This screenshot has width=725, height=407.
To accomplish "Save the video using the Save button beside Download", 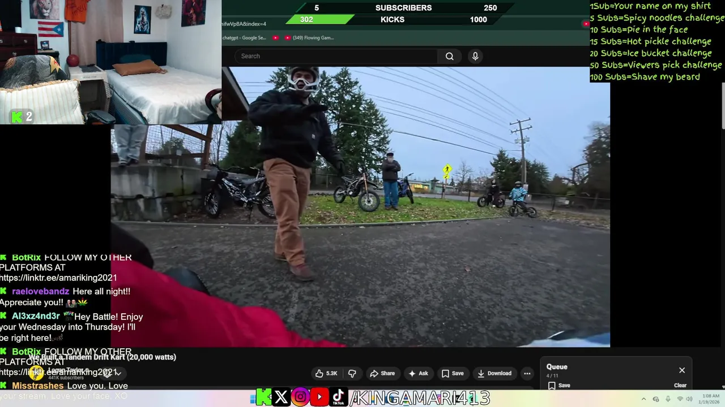I will point(453,373).
